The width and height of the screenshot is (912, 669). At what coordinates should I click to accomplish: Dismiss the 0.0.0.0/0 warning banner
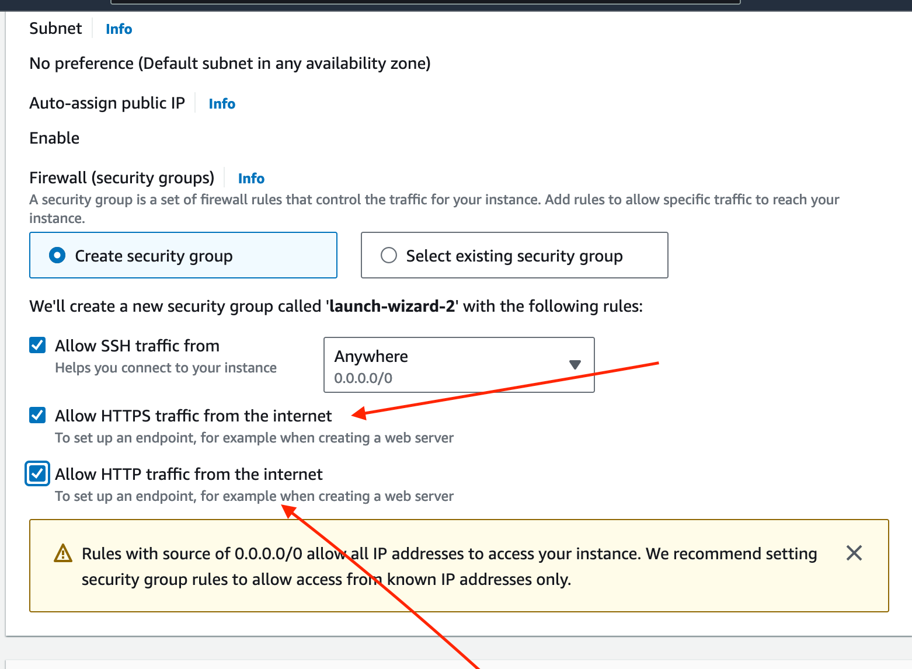point(854,553)
